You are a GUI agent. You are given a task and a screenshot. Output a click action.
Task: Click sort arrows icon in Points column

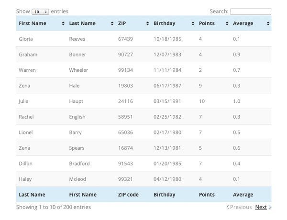coord(227,23)
